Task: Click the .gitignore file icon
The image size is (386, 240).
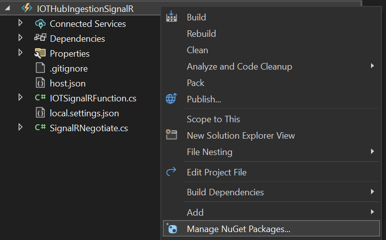Action: 40,68
